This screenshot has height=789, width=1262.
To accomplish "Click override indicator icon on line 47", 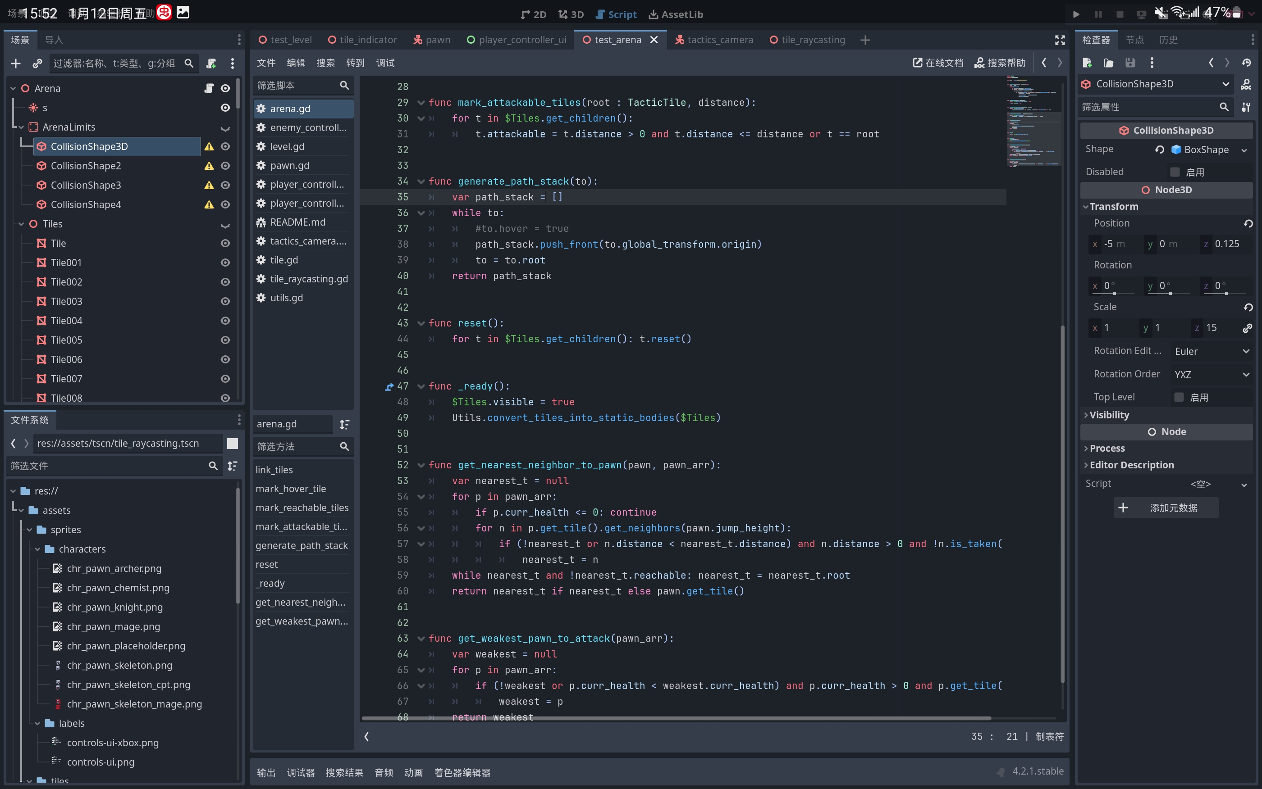I will [389, 387].
